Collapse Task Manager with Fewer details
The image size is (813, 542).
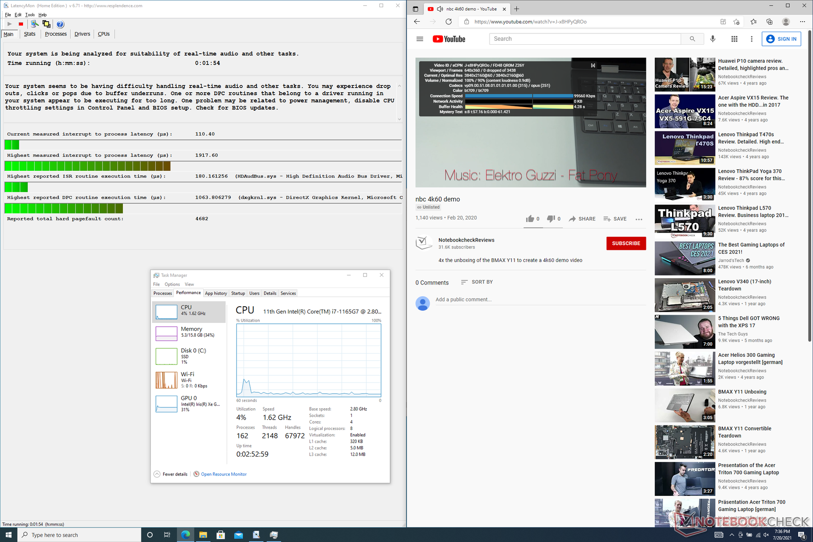[171, 474]
